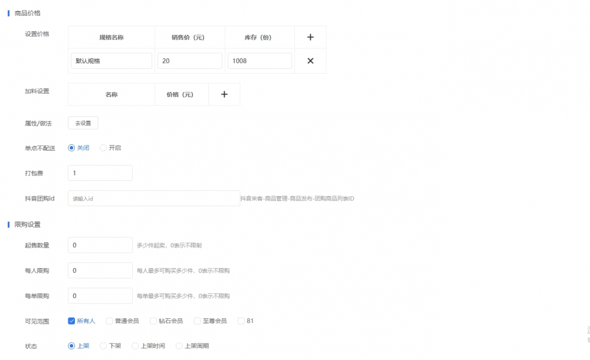Tick the 至尊会员 checkbox
The width and height of the screenshot is (590, 360).
[x=198, y=321]
